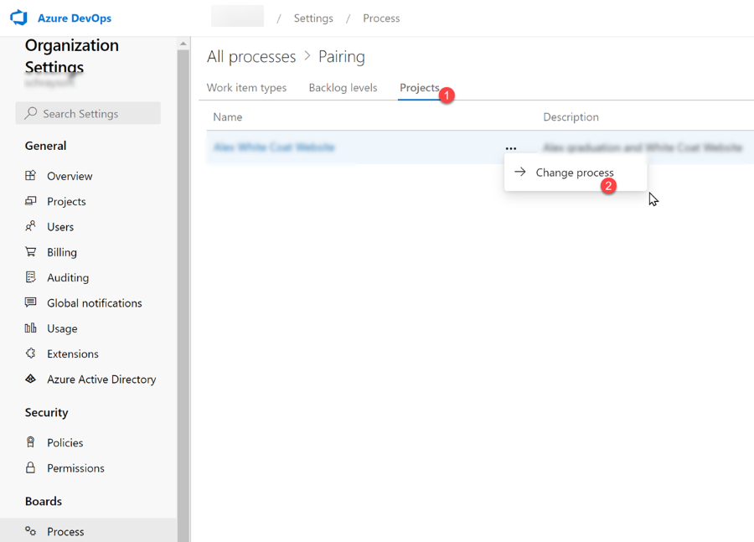
Task: Click the Process gears icon
Action: (x=30, y=531)
